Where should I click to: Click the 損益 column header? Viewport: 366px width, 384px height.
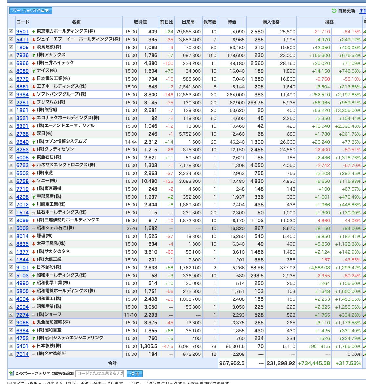tap(329, 22)
